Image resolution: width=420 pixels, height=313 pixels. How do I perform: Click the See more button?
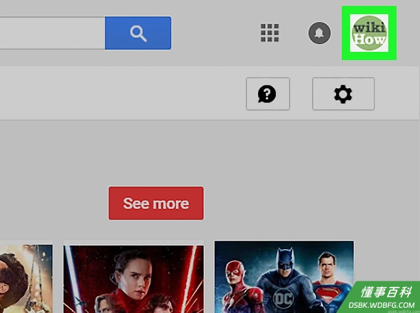pyautogui.click(x=156, y=203)
